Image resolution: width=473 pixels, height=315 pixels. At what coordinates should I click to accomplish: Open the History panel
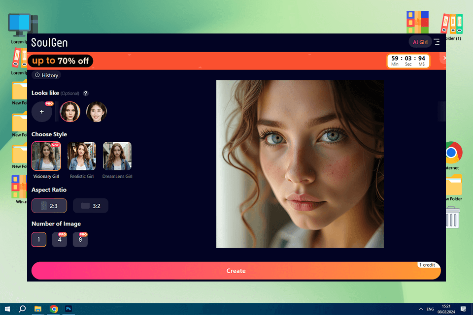tap(46, 75)
